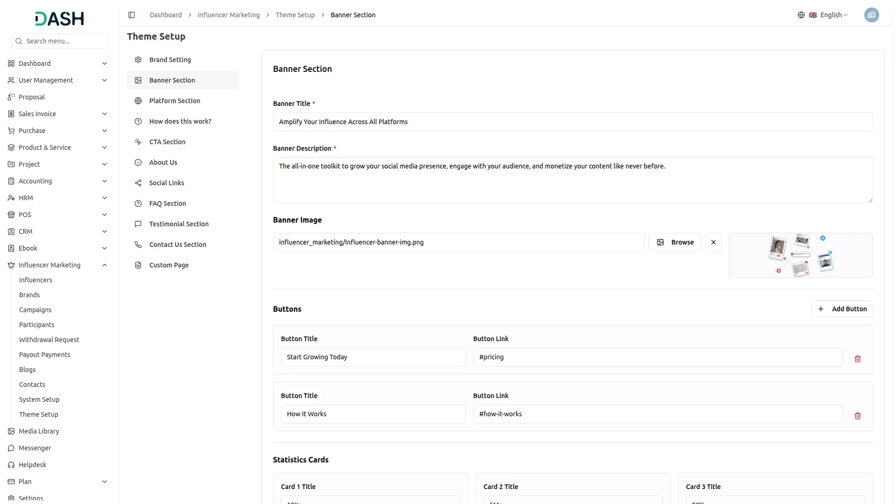Click the Messenger chat icon in sidebar

pos(11,448)
